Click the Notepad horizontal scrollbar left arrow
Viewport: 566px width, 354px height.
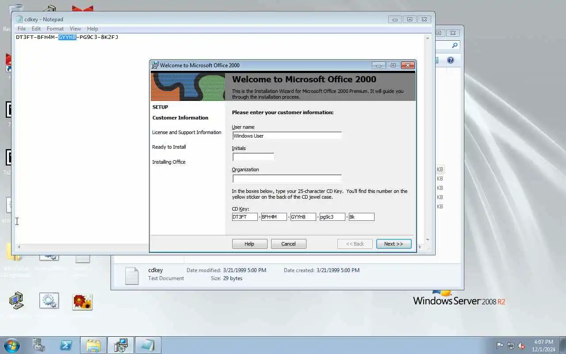coord(19,247)
